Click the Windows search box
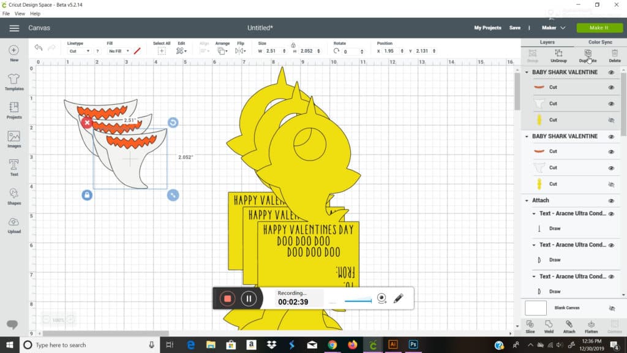627x353 pixels. click(x=89, y=345)
